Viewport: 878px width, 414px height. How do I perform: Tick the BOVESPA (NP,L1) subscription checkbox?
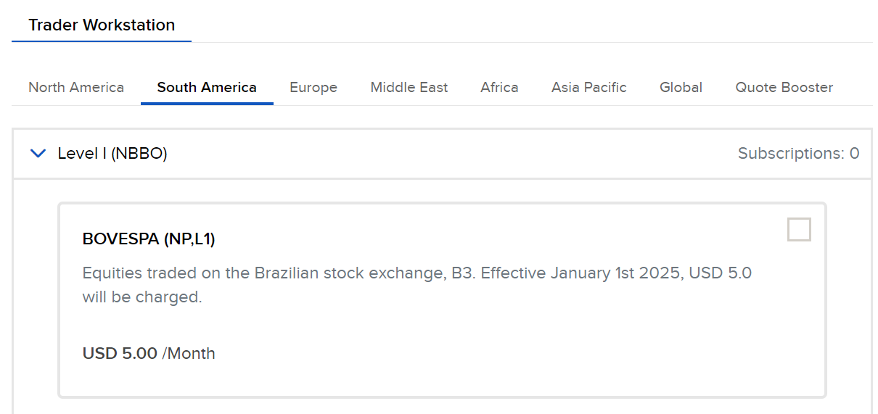coord(799,229)
